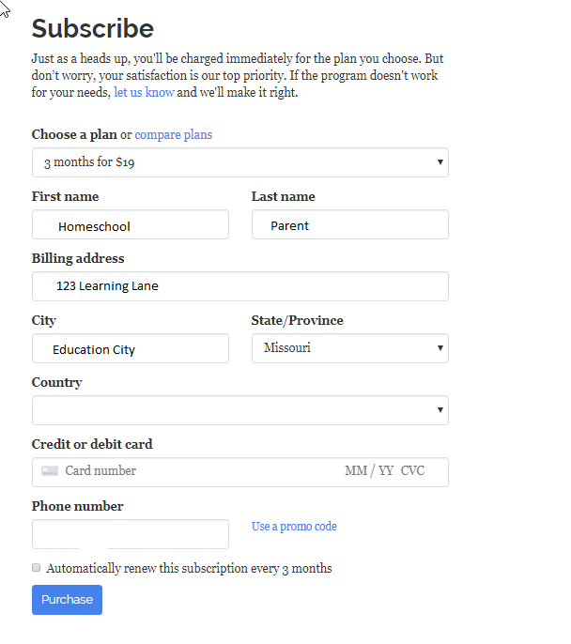Click the Card number field
Image resolution: width=571 pixels, height=644 pixels.
pyautogui.click(x=188, y=471)
